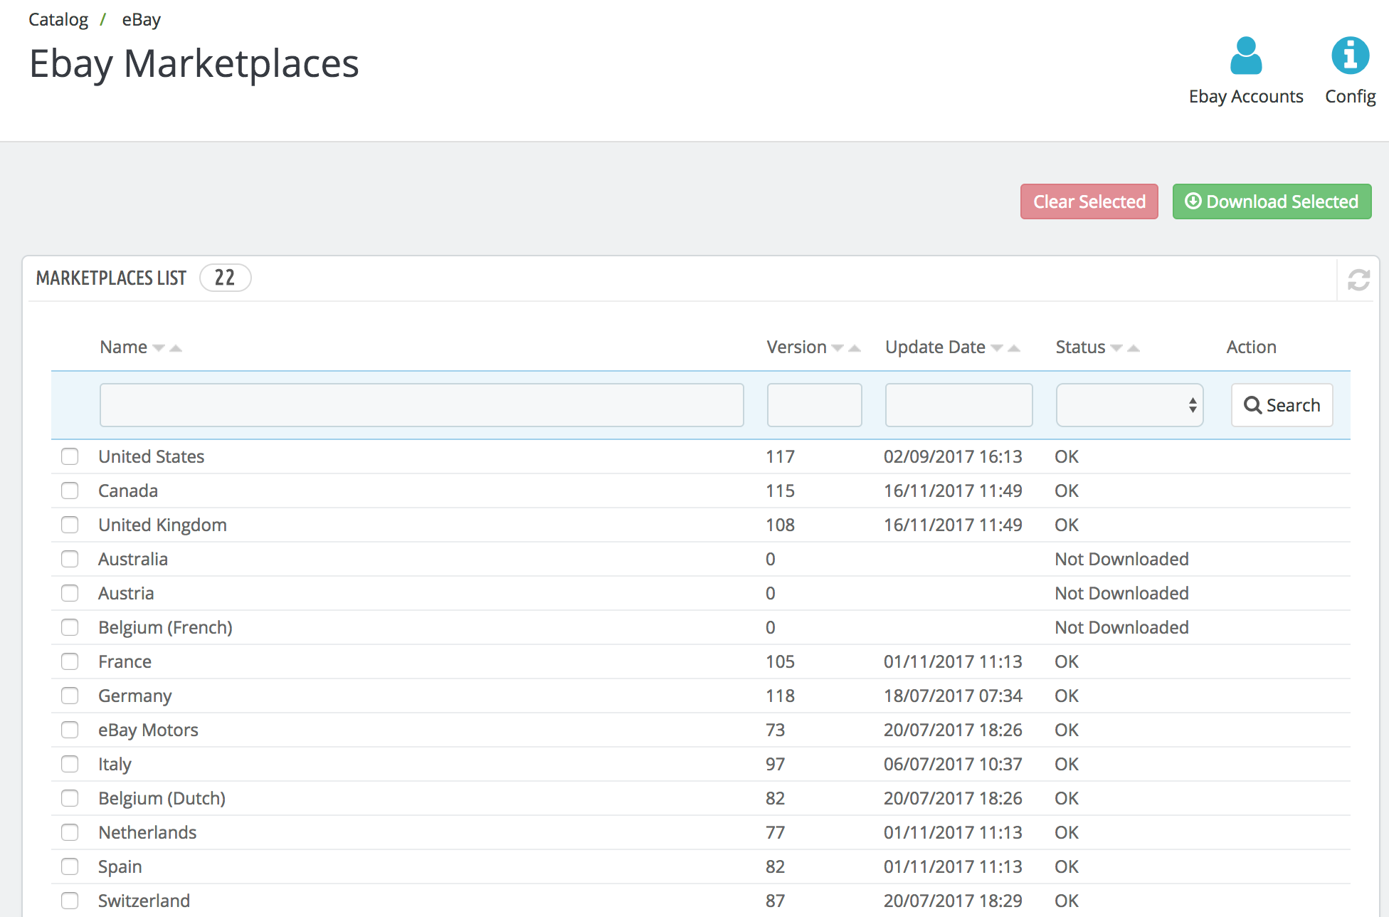Click the Status column header
This screenshot has height=917, width=1389.
pos(1080,347)
